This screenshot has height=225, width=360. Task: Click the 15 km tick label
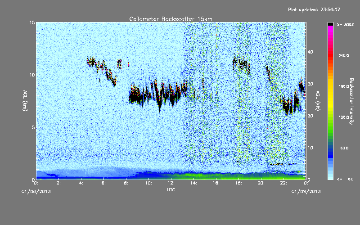coord(32,22)
